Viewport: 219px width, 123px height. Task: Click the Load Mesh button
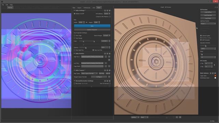[208, 18]
